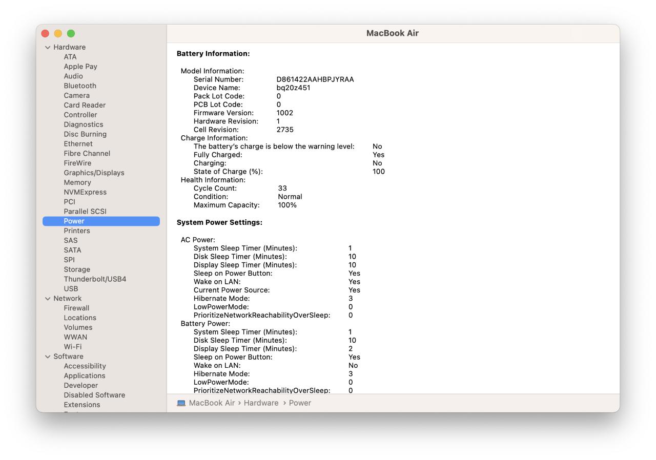This screenshot has width=656, height=460.
Task: Open the SATA hardware entry
Action: pos(72,250)
